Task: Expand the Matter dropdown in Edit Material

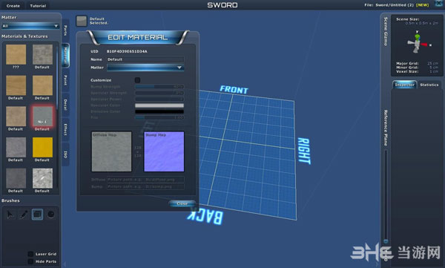Action: tap(145, 68)
